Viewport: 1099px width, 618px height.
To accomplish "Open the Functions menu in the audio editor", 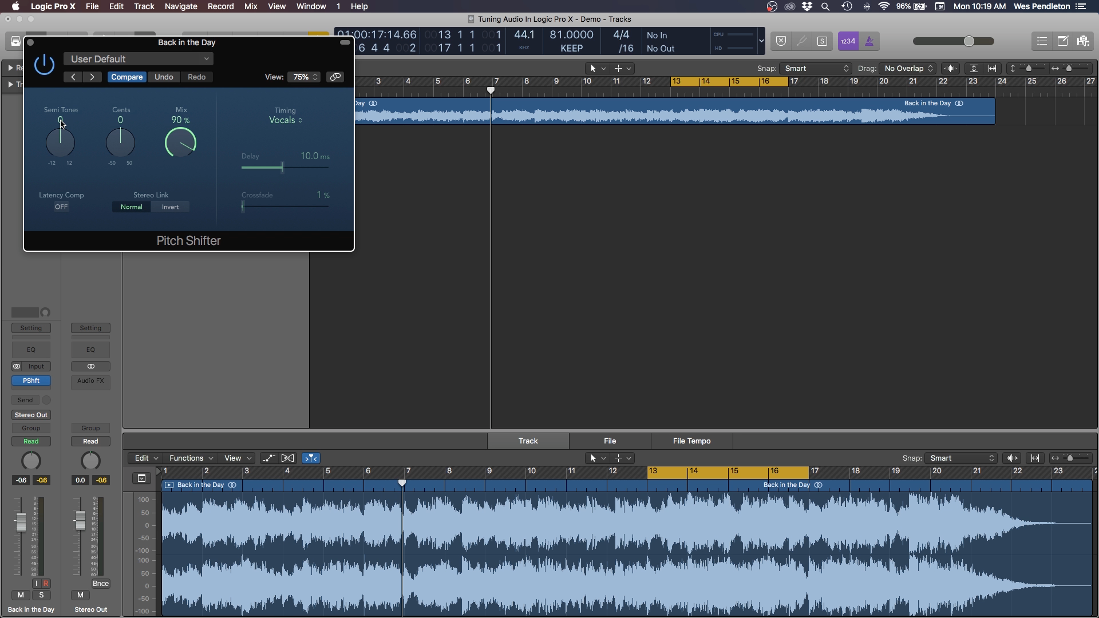I will [x=190, y=458].
